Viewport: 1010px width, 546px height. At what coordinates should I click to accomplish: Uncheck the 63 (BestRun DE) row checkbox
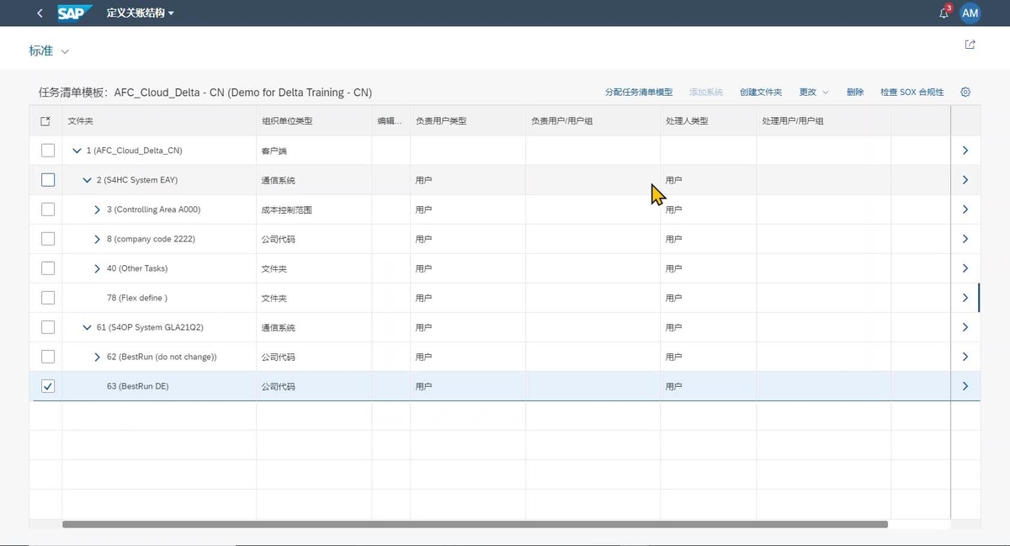coord(48,386)
